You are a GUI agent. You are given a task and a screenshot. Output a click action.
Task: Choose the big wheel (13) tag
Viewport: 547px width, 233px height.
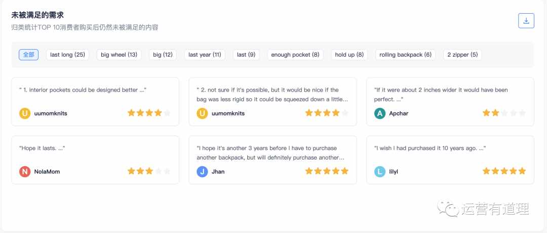point(119,55)
